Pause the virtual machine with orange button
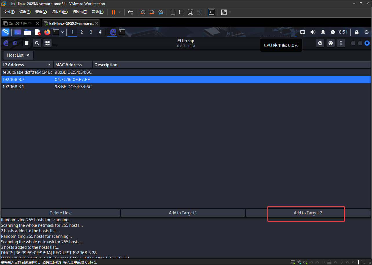This screenshot has width=372, height=265. point(113,12)
